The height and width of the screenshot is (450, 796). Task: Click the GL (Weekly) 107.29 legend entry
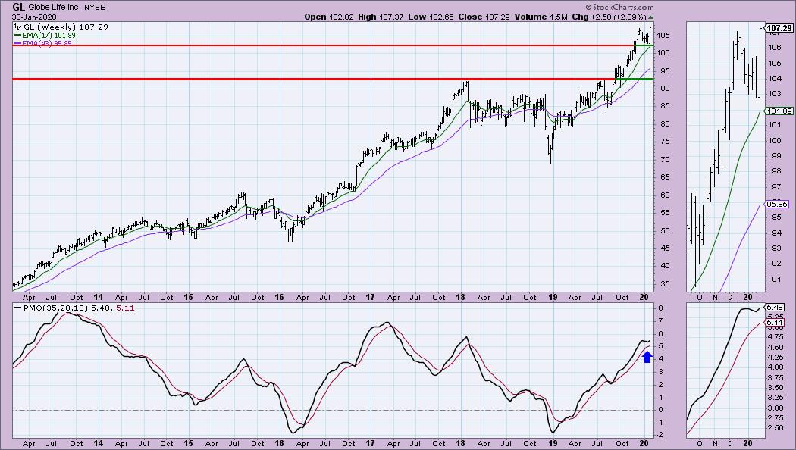(65, 27)
